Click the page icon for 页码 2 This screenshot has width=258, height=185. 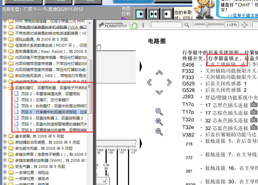click(16, 94)
